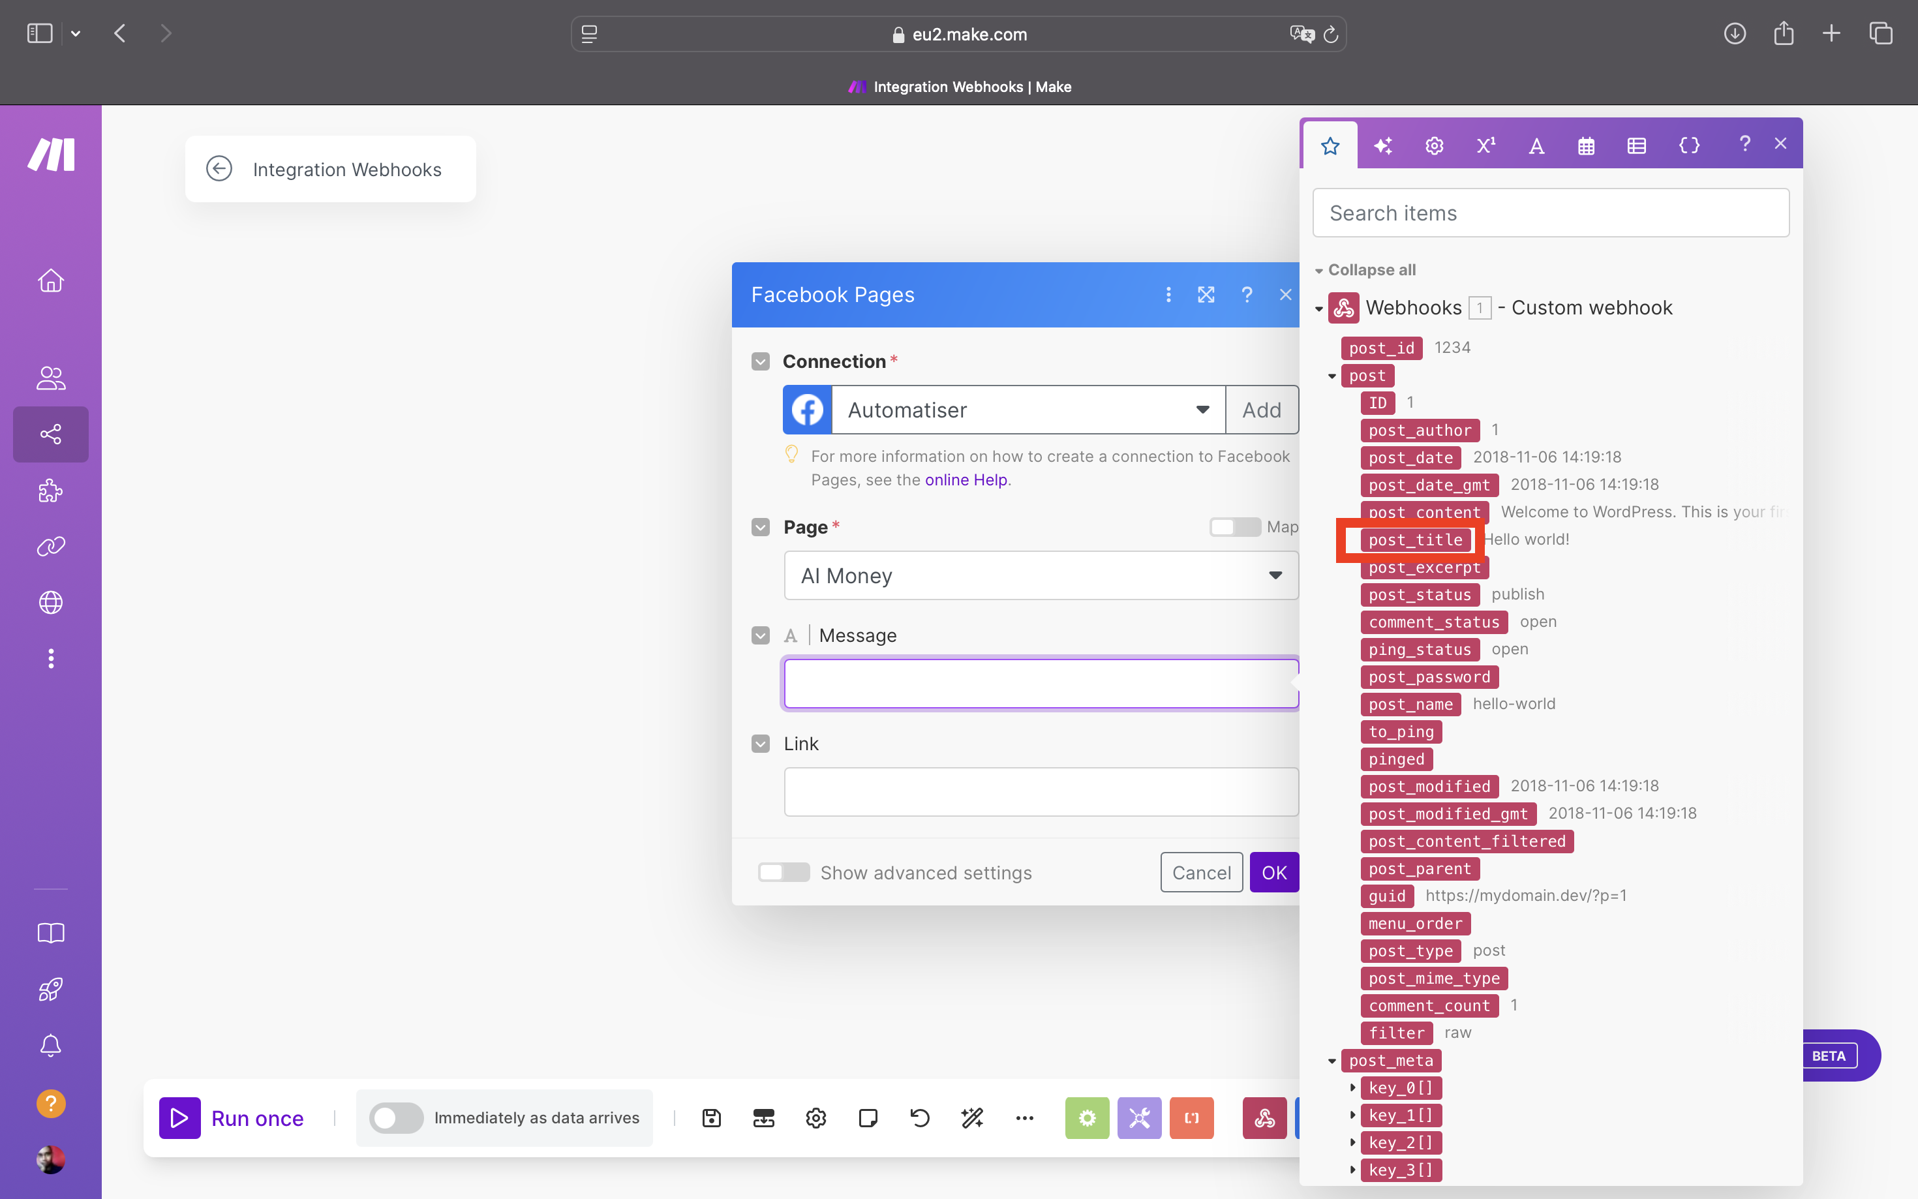Open the Resource book icon in sidebar
1918x1199 pixels.
click(51, 933)
